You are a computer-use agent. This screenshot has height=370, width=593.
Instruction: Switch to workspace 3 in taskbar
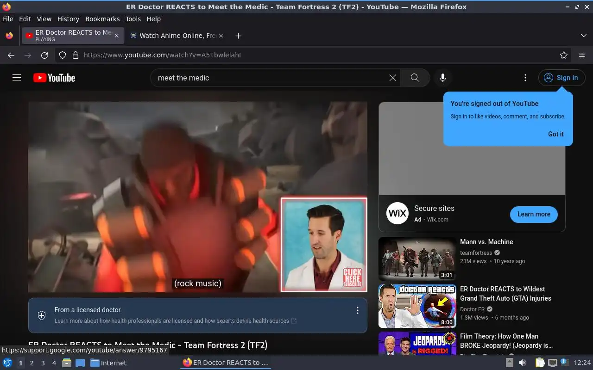(x=43, y=363)
